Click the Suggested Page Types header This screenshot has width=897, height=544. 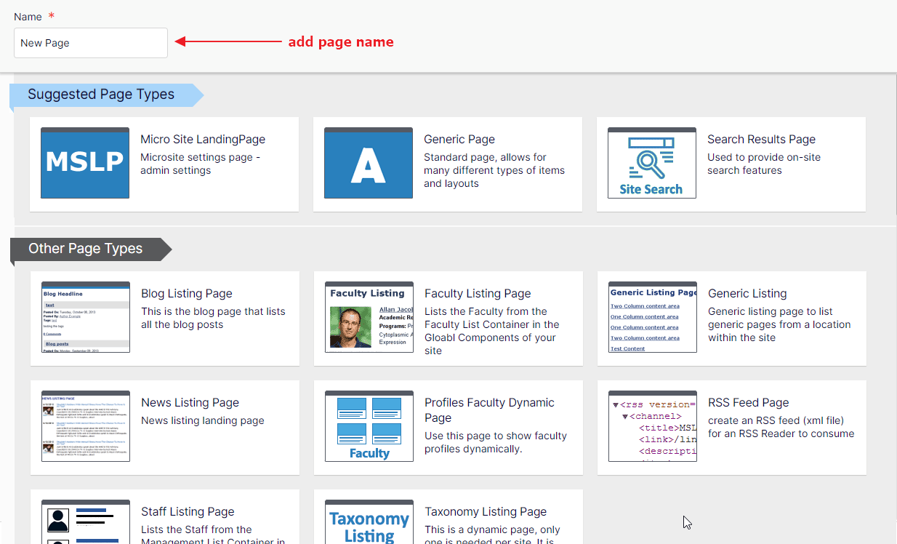[x=101, y=95]
